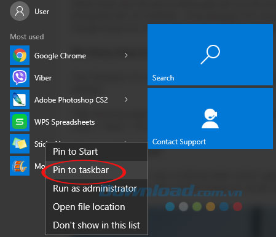Click the User account name
The width and height of the screenshot is (276, 237).
(x=42, y=12)
